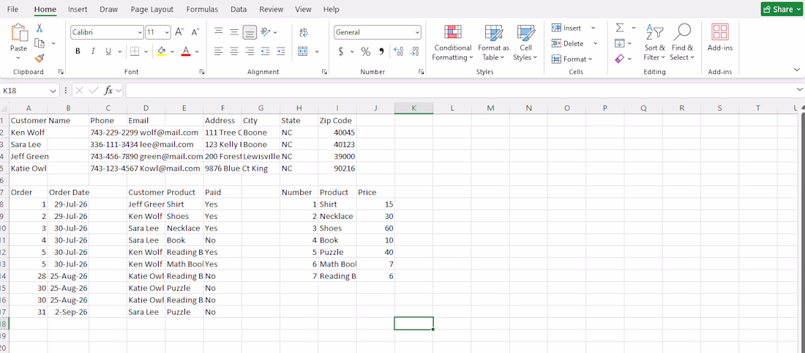This screenshot has width=805, height=353.
Task: Open the Add-ins pane
Action: coord(720,37)
